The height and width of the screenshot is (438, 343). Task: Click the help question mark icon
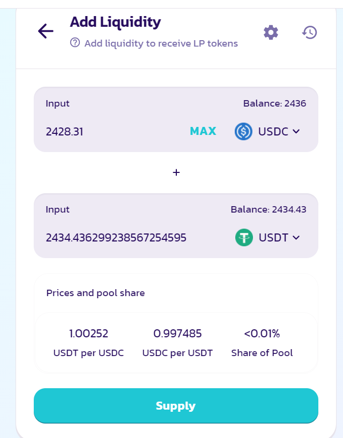coord(75,43)
